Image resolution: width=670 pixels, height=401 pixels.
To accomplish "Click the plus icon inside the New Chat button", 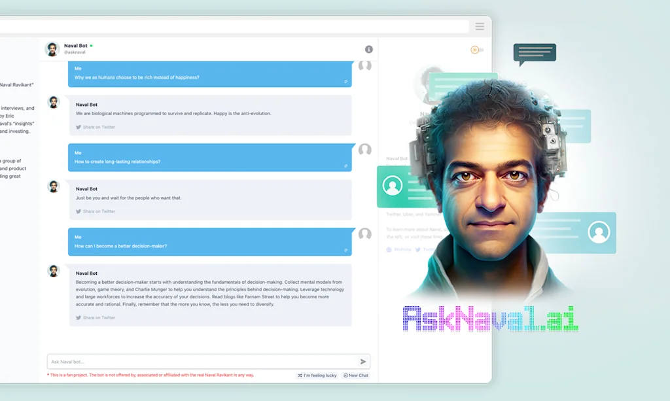I will (x=345, y=375).
